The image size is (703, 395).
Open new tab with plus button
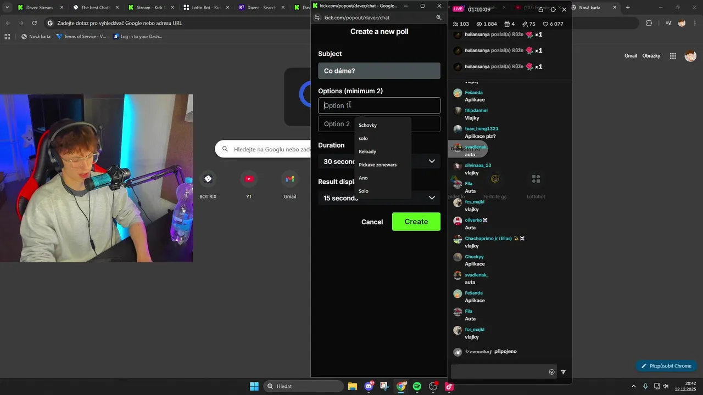click(628, 8)
